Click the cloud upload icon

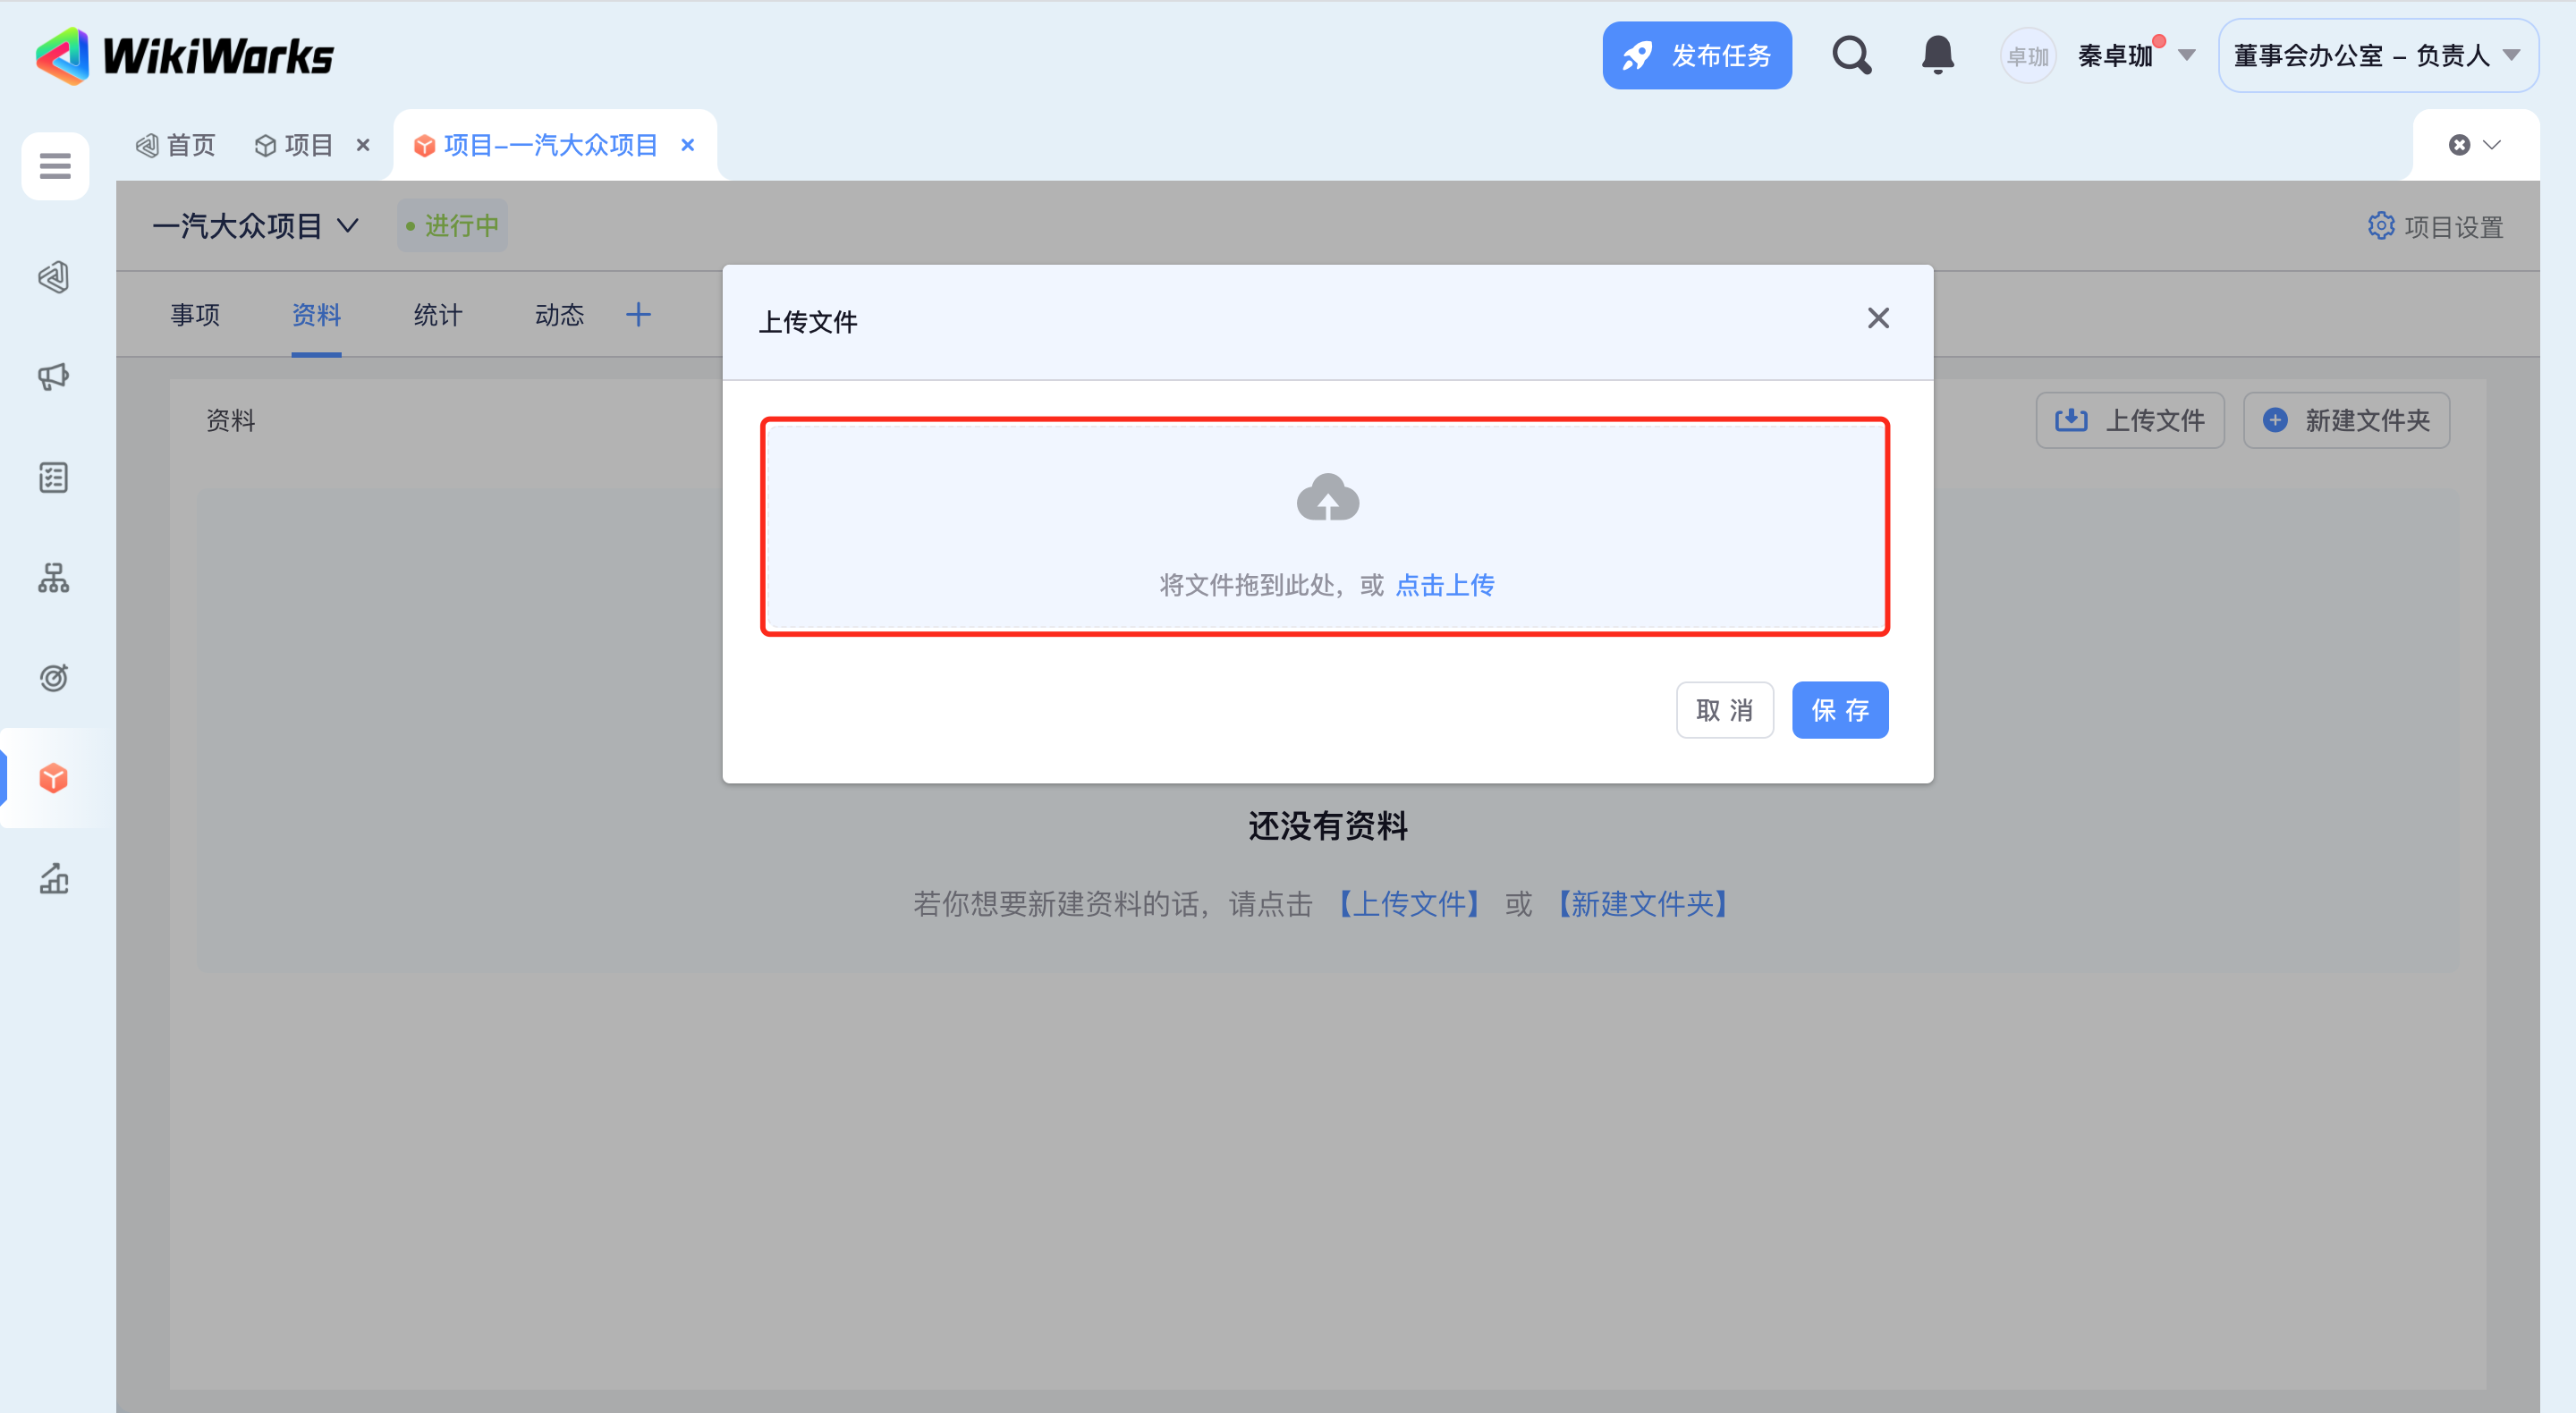pos(1327,498)
